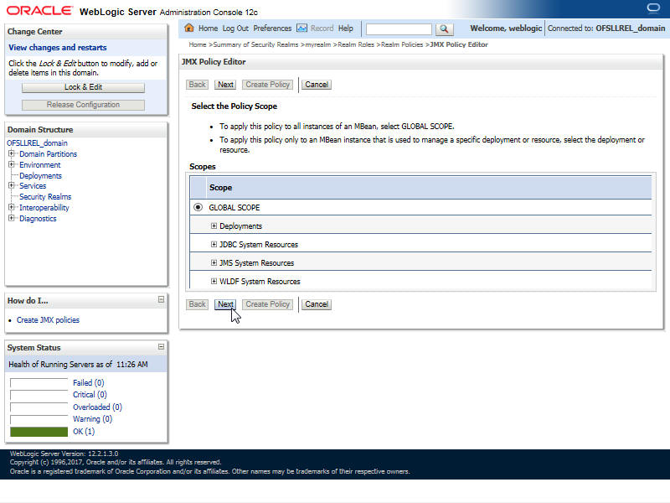Screen dimensions: 670x503
Task: Click the top Back button
Action: (198, 85)
